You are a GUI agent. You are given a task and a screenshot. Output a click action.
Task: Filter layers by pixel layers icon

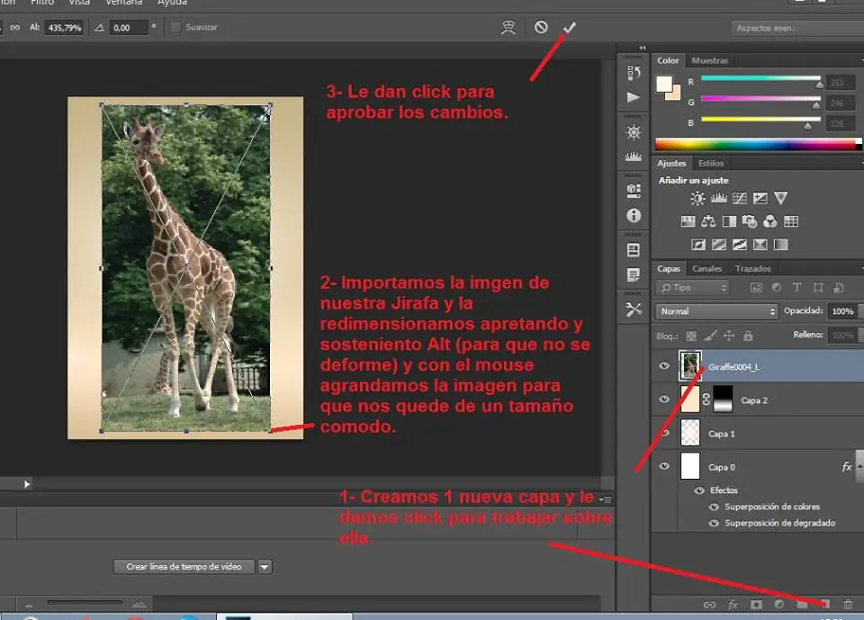(x=756, y=287)
